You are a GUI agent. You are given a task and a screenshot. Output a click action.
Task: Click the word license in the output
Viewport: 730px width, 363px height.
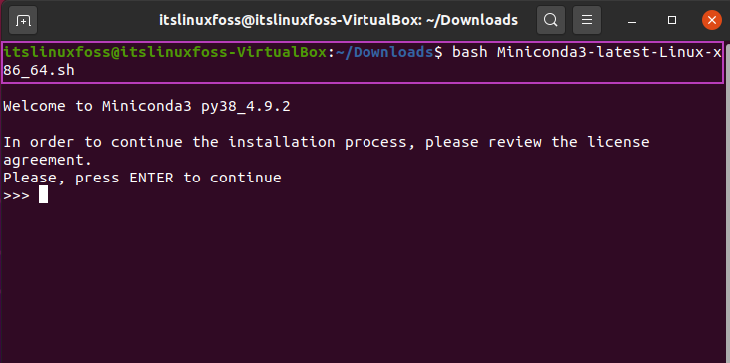618,142
